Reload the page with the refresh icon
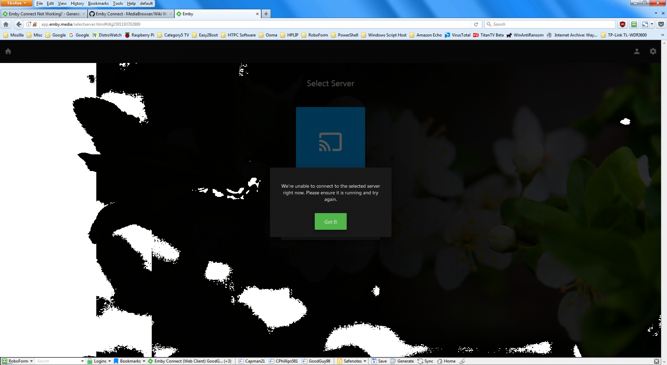667x365 pixels. (x=476, y=24)
